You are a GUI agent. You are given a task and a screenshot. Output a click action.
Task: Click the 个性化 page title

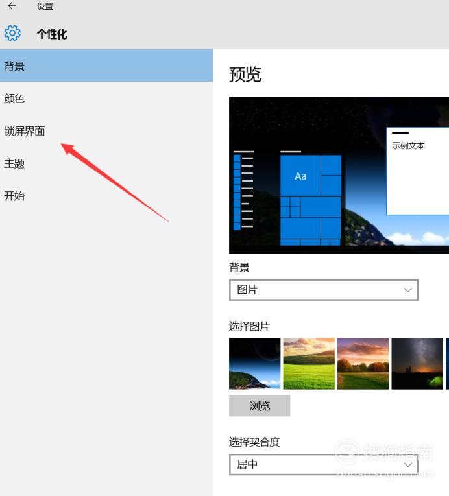52,34
